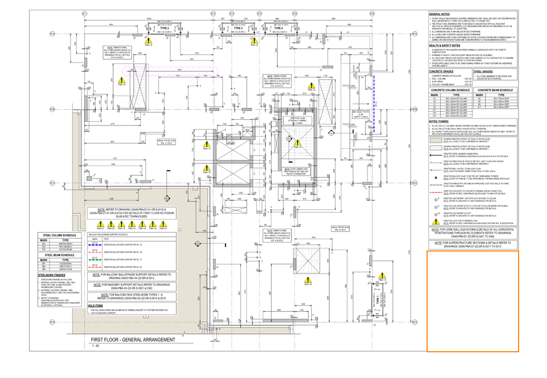Click grid bubble D16 at the top
This screenshot has height=378, width=547.
pos(372,14)
